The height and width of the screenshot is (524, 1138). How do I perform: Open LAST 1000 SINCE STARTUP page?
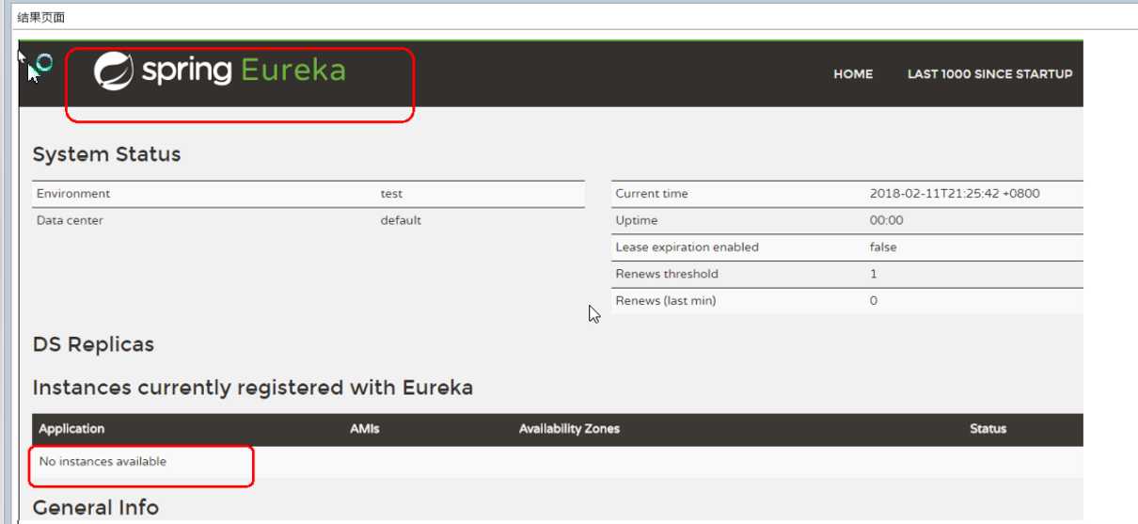(x=989, y=74)
